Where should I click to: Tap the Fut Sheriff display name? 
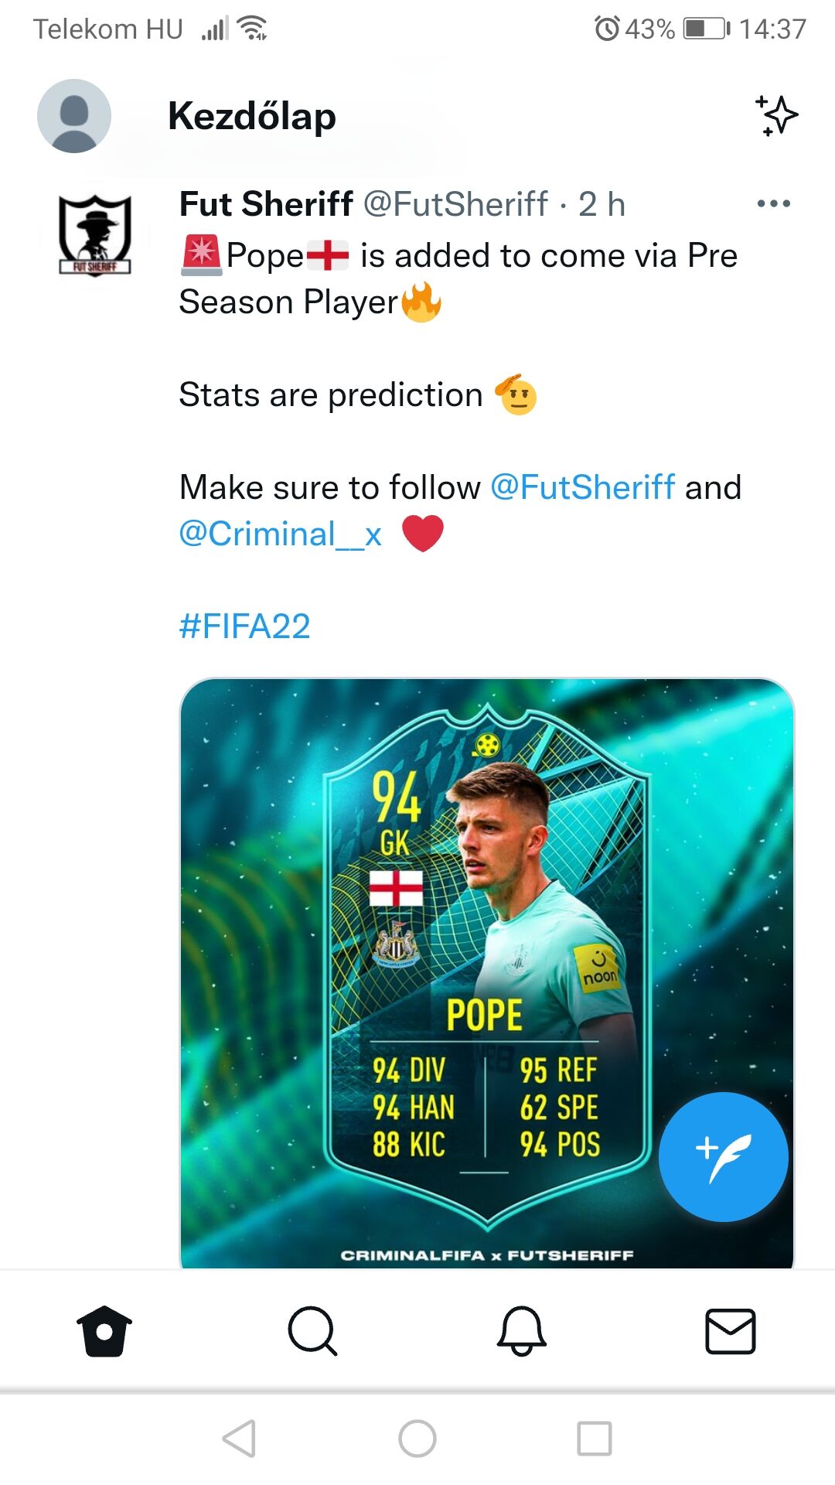(x=266, y=205)
